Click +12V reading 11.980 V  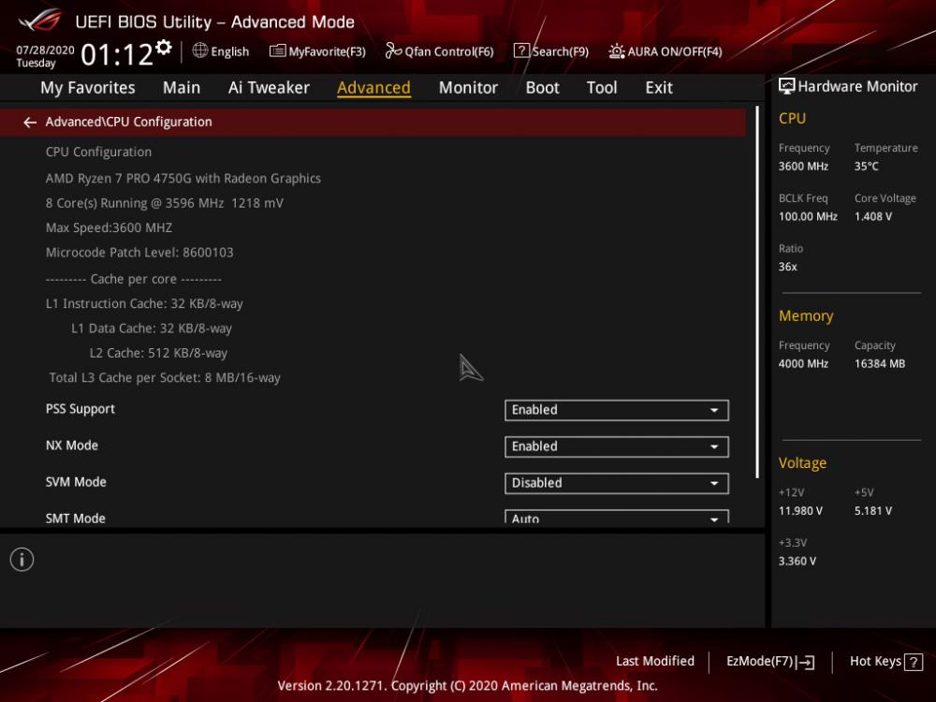tap(800, 511)
